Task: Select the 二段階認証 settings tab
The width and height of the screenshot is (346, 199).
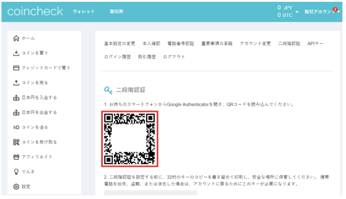Action: (x=289, y=44)
